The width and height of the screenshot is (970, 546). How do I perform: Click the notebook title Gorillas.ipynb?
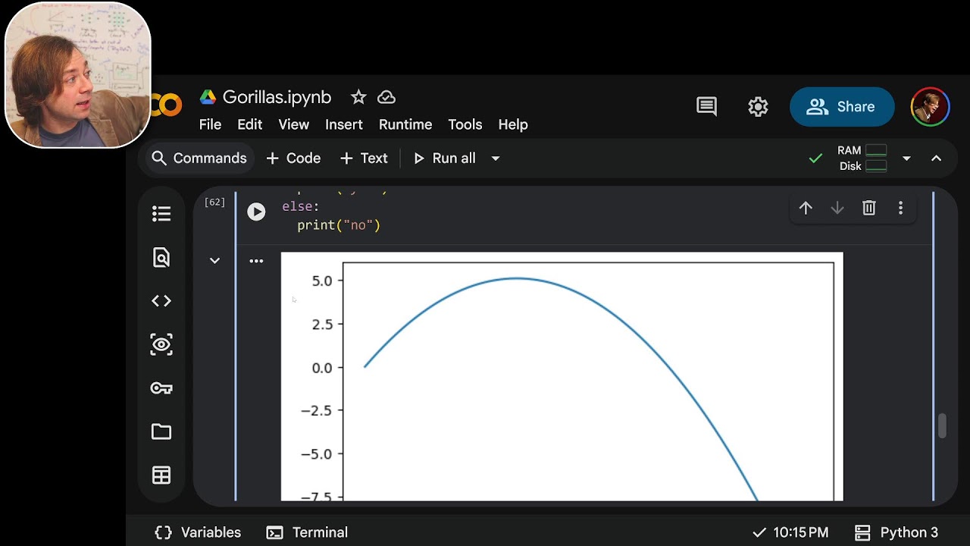point(277,97)
